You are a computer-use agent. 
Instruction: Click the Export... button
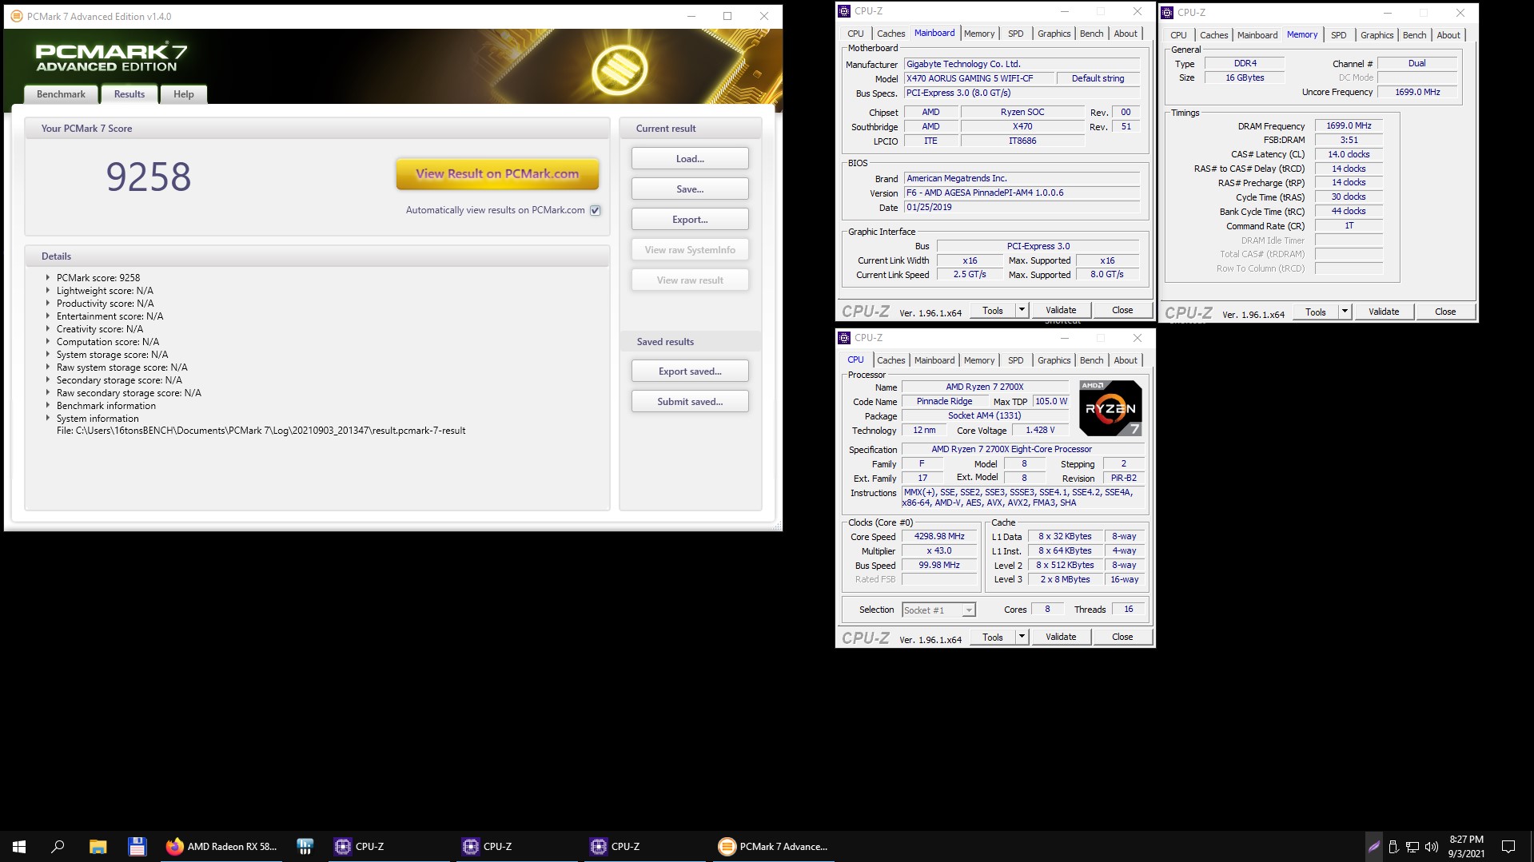[690, 219]
